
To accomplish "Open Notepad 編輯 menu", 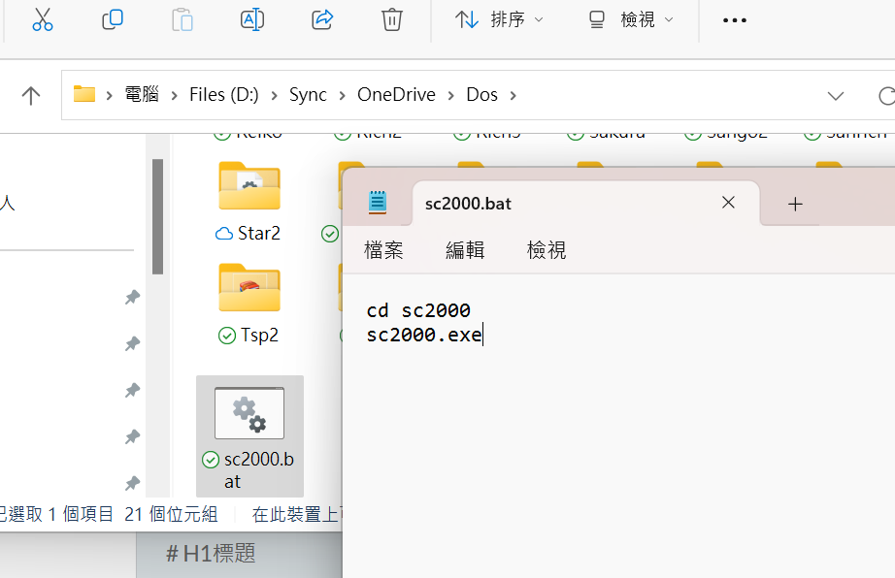I will [x=465, y=250].
